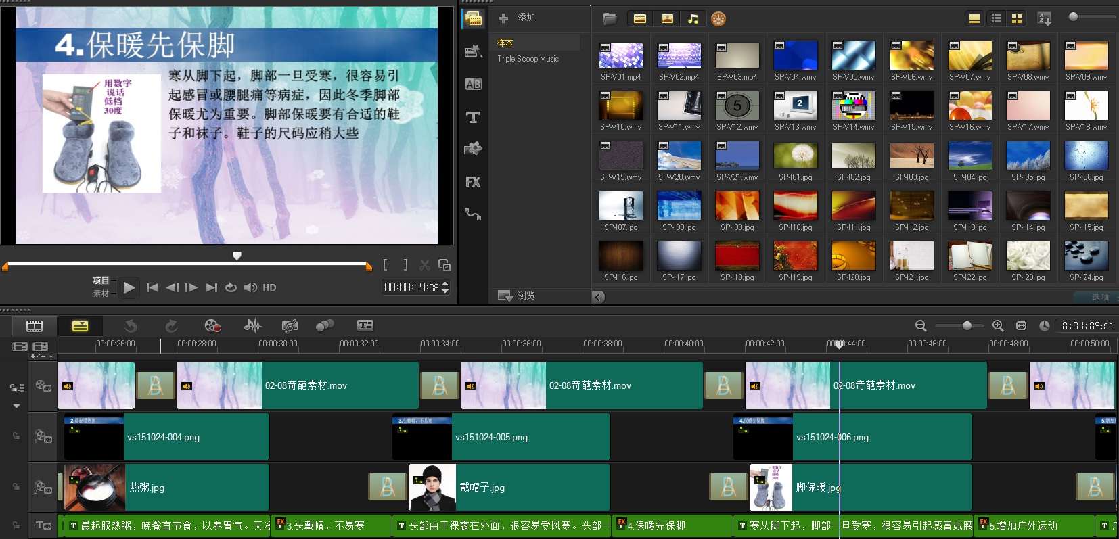Set the mark-out bracket point

pyautogui.click(x=405, y=265)
